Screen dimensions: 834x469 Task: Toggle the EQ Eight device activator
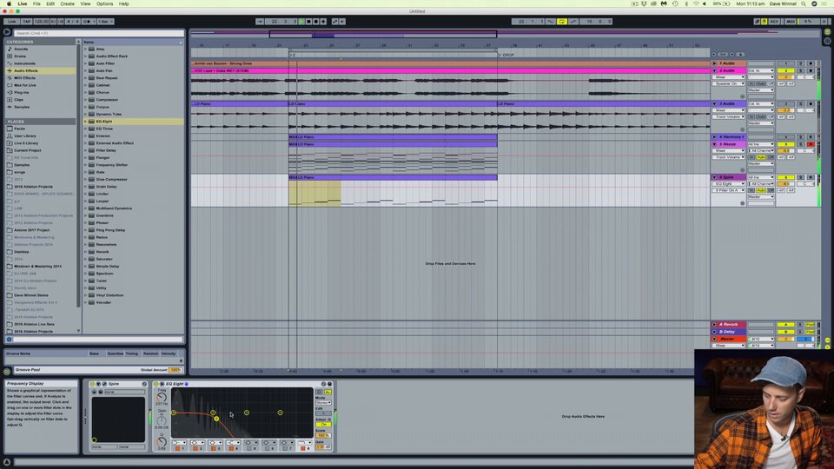[x=156, y=384]
